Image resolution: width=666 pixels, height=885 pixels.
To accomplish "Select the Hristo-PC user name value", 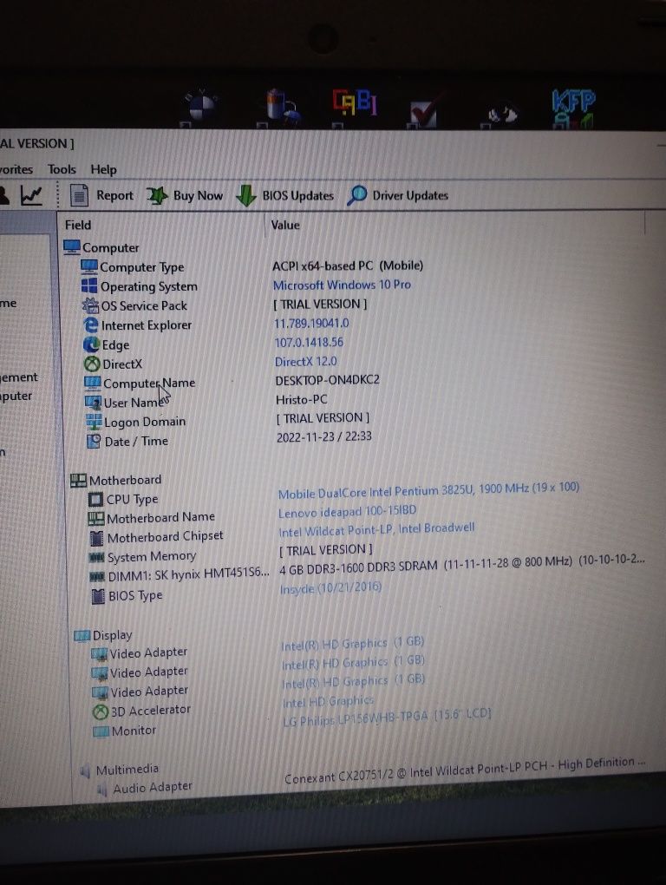I will (x=301, y=400).
